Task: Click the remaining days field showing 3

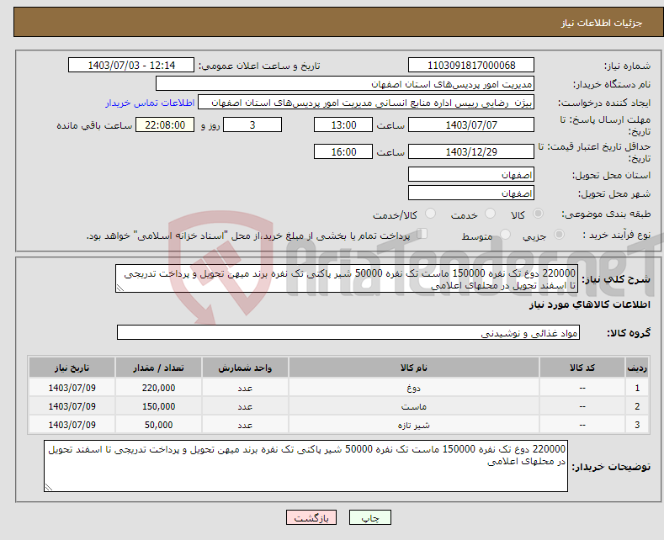Action: pyautogui.click(x=252, y=124)
